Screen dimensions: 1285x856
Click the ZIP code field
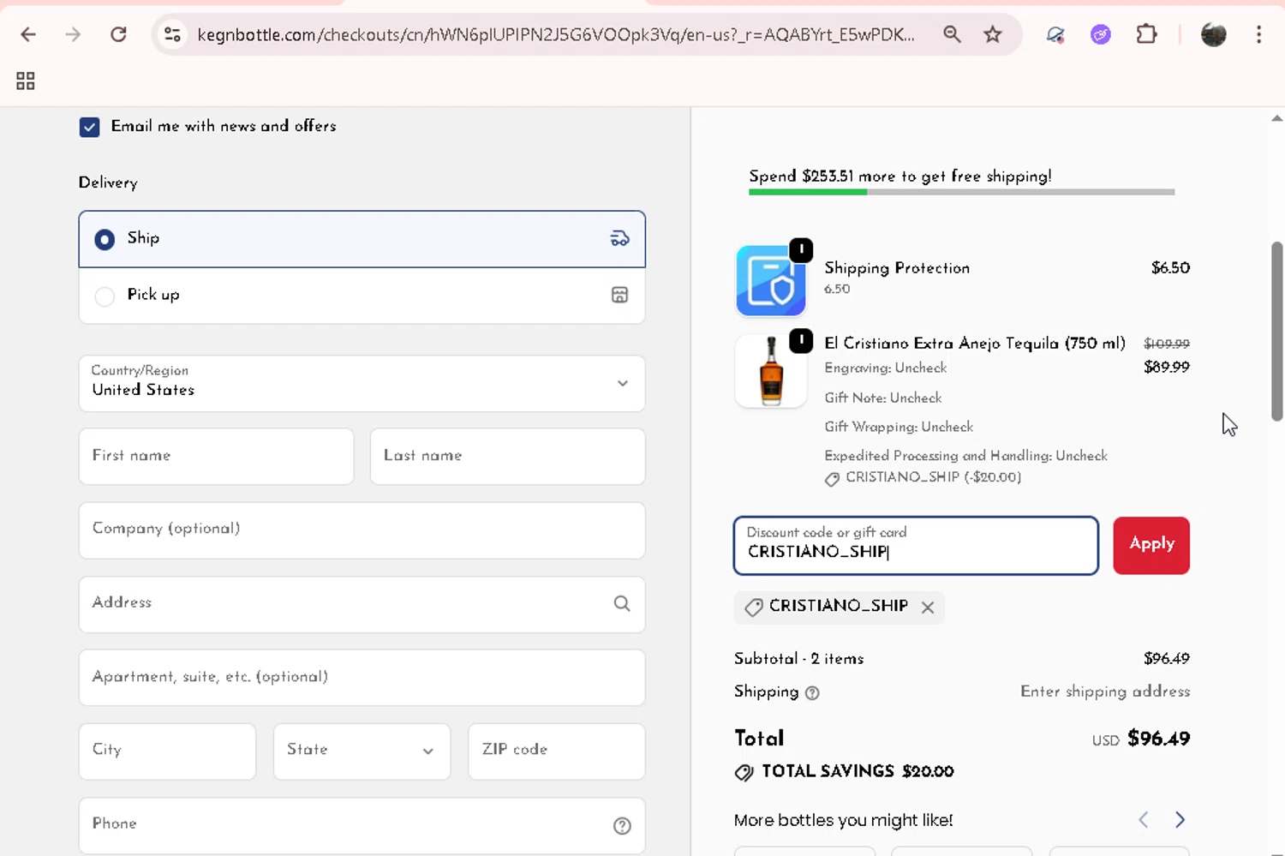pos(556,751)
